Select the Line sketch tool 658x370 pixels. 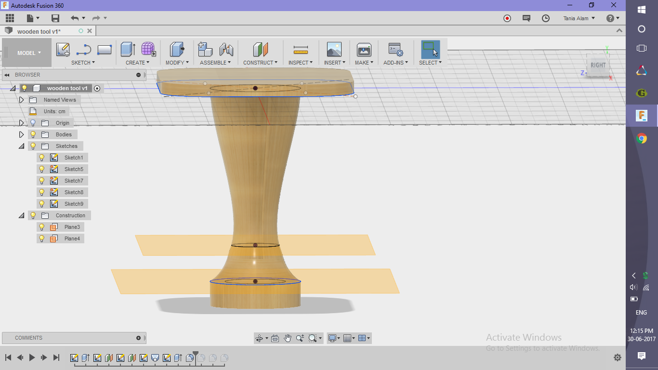point(84,50)
